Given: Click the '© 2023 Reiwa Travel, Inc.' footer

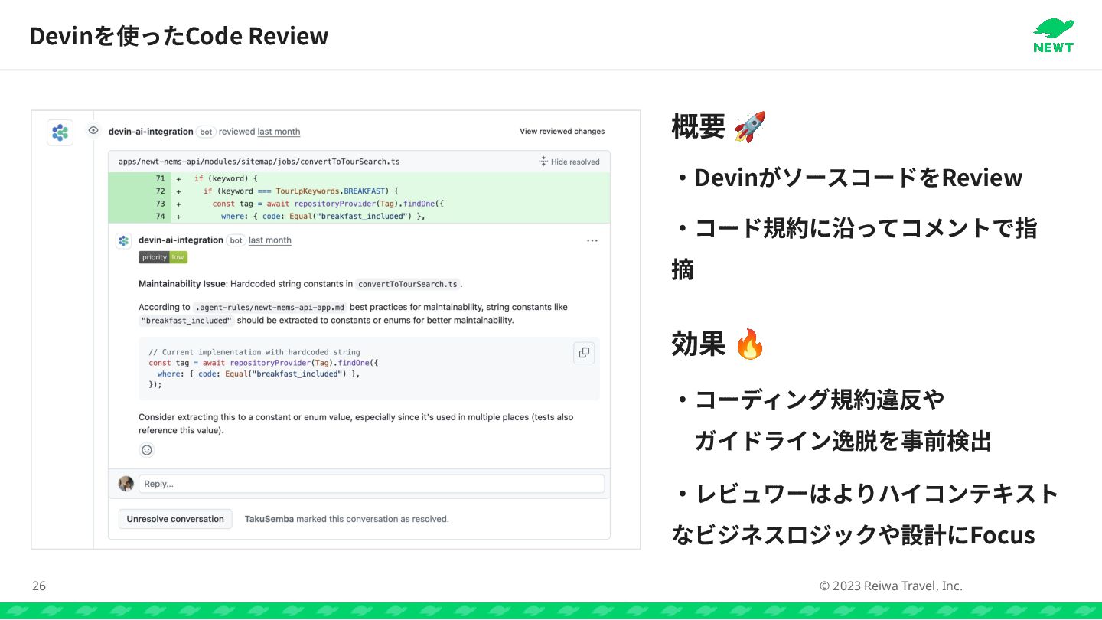Looking at the screenshot, I should pos(891,586).
